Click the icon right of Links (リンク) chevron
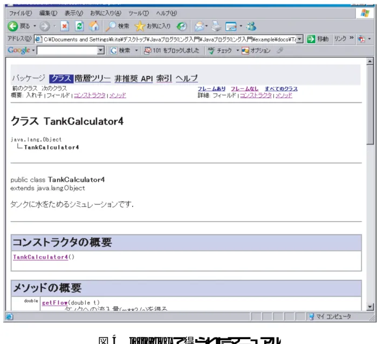The height and width of the screenshot is (344, 377). pyautogui.click(x=361, y=39)
